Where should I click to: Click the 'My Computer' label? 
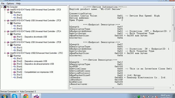[x=12, y=7]
